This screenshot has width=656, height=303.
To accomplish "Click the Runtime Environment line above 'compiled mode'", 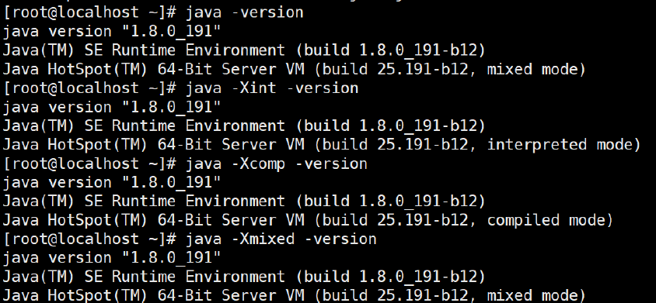I will coord(244,201).
